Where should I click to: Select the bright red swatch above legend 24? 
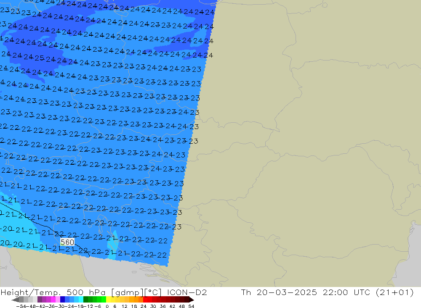[x=145, y=300]
